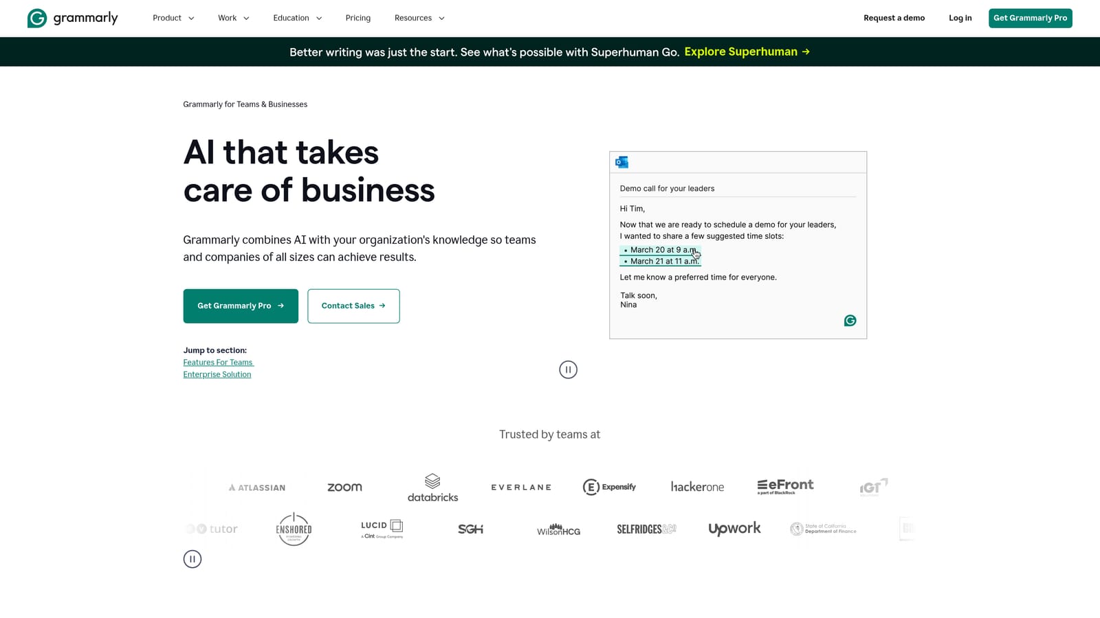Click State of California Department logo
This screenshot has width=1100, height=618.
(x=823, y=529)
